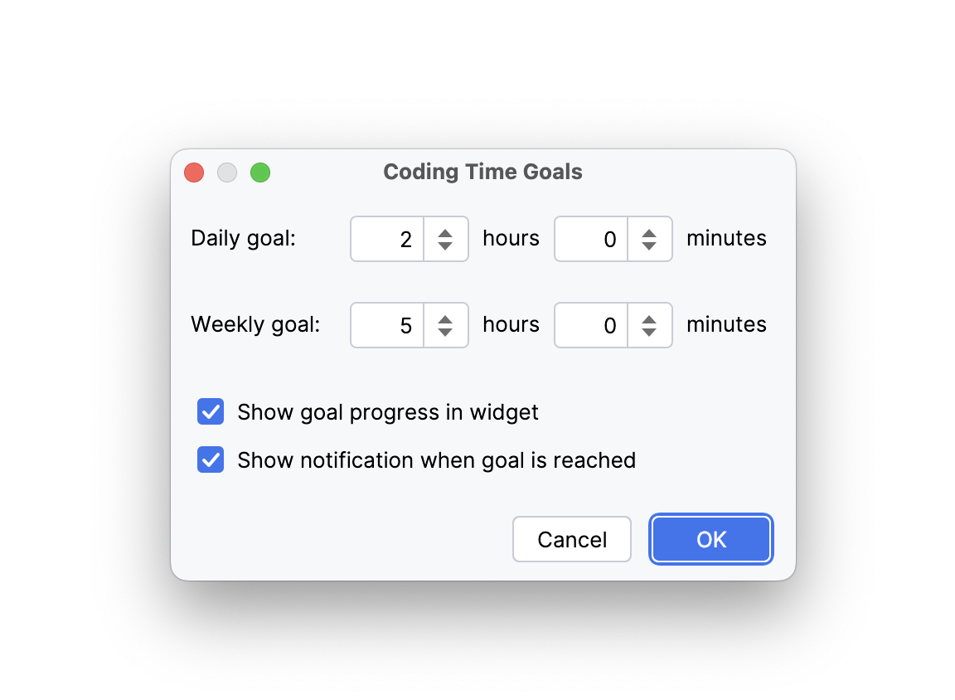Decrement the daily goal minutes stepper
This screenshot has width=955, height=700.
pyautogui.click(x=650, y=245)
